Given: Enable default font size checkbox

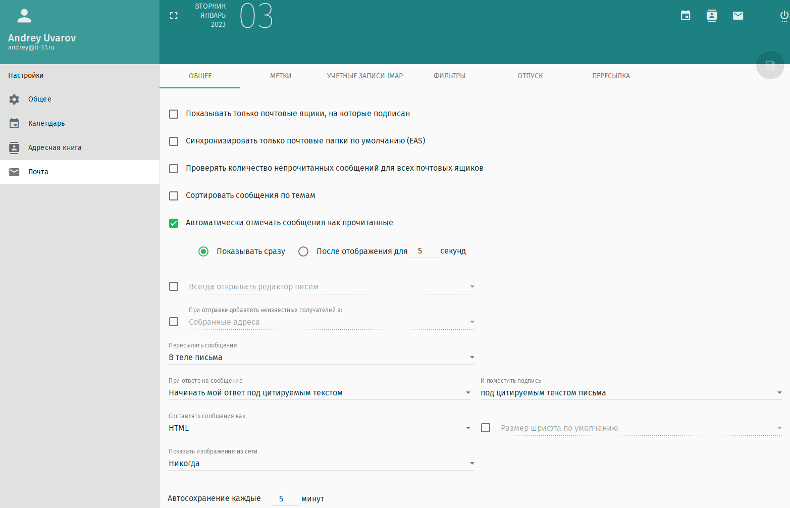Looking at the screenshot, I should click(486, 428).
